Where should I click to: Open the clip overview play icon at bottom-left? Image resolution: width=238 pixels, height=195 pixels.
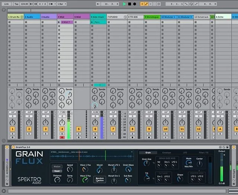(x=4, y=191)
